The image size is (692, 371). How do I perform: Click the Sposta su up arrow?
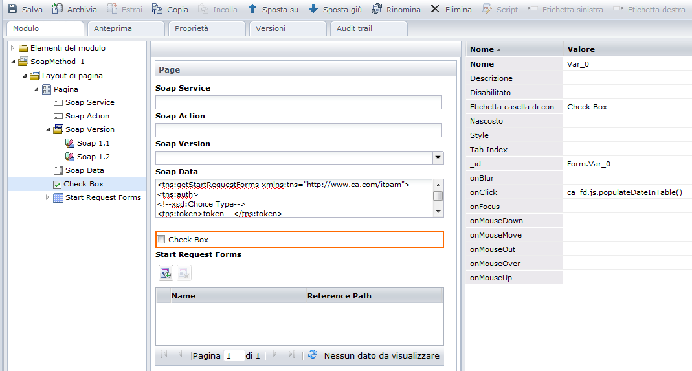[x=252, y=9]
